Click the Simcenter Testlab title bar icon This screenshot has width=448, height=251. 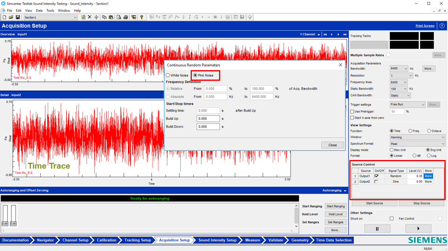[x=3, y=4]
